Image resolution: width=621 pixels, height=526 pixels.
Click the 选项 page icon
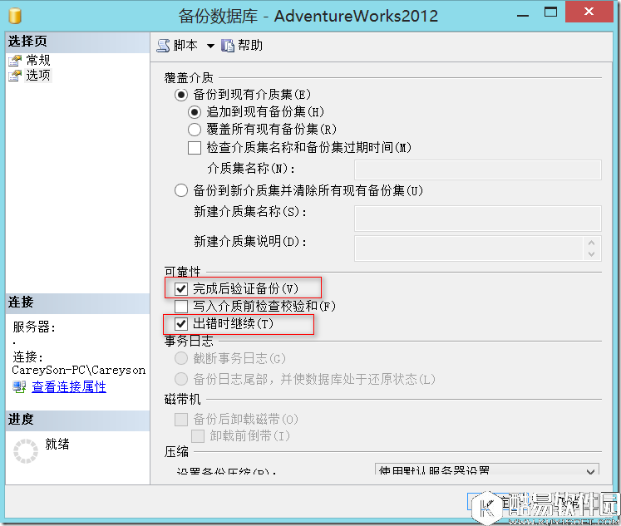click(15, 75)
